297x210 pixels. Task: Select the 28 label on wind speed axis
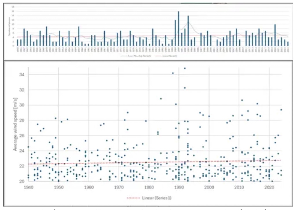(x=22, y=120)
